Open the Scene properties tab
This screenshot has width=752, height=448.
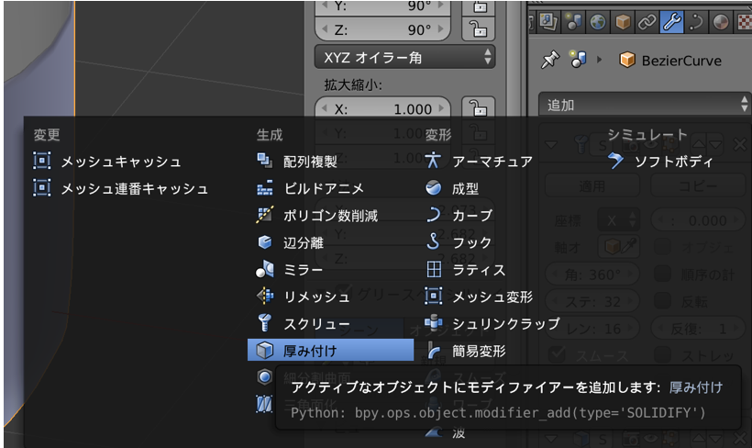pyautogui.click(x=572, y=22)
